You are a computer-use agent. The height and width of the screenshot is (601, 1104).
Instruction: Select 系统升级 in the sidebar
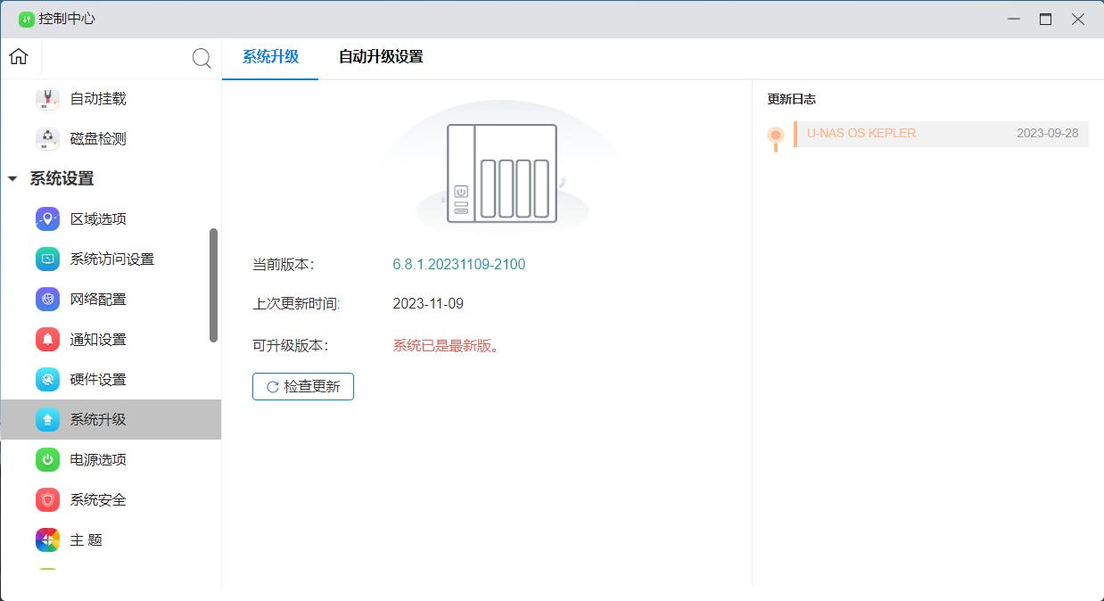(x=98, y=420)
